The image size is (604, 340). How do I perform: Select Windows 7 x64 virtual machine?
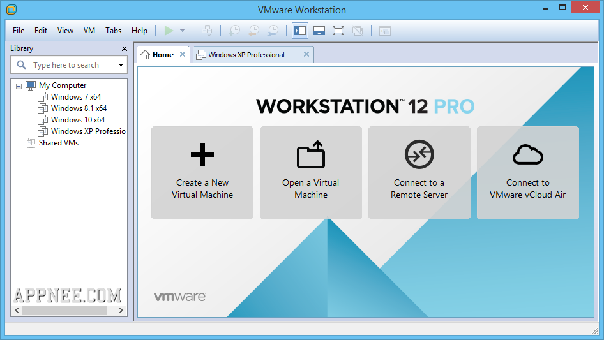pos(76,97)
